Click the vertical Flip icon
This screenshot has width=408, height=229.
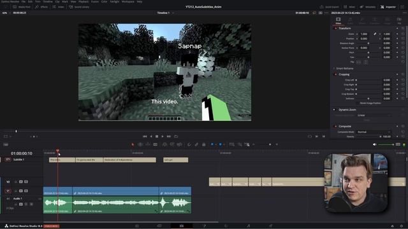pyautogui.click(x=365, y=62)
